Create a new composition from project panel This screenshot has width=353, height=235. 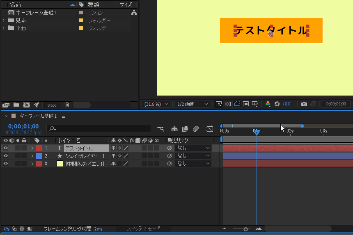click(26, 105)
